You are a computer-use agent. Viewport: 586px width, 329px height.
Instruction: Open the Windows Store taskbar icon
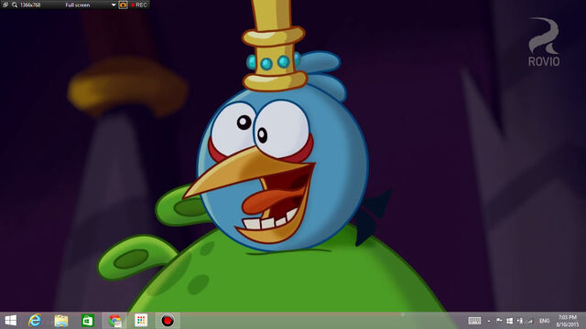pos(88,321)
